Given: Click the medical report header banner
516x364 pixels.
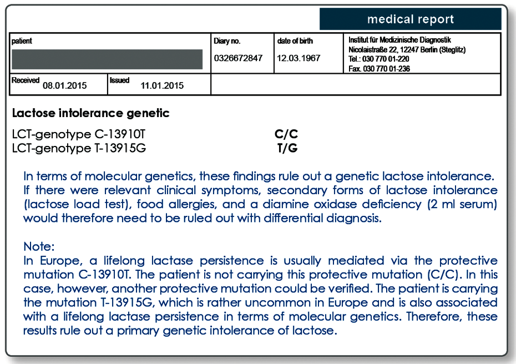Looking at the screenshot, I should [411, 19].
